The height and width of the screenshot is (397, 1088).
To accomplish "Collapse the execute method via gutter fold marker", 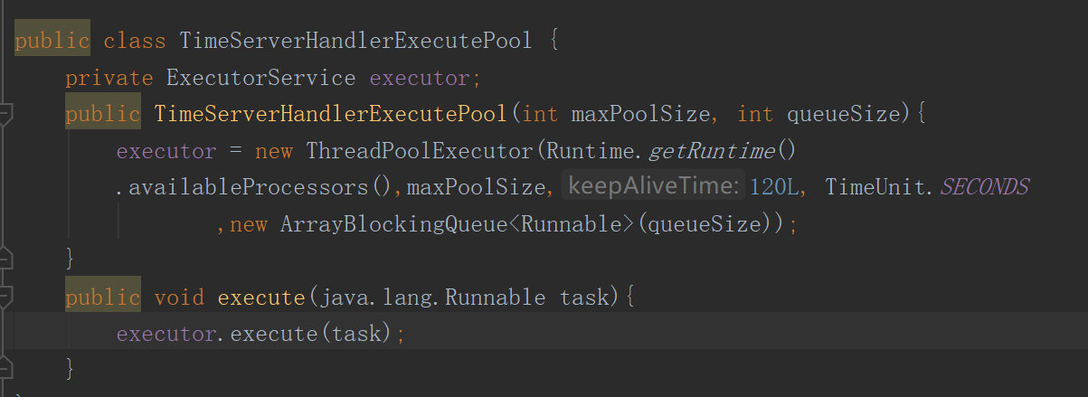I will (5, 297).
